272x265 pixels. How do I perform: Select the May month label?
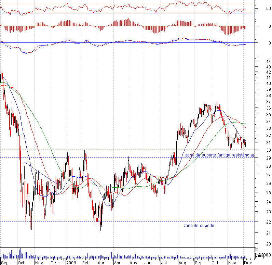tap(133, 263)
